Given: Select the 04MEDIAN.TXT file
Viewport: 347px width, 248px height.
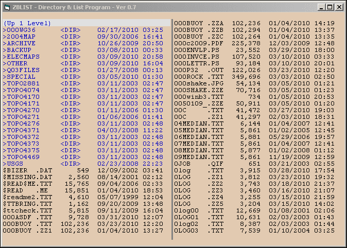Looking at the screenshot, I should click(254, 123).
